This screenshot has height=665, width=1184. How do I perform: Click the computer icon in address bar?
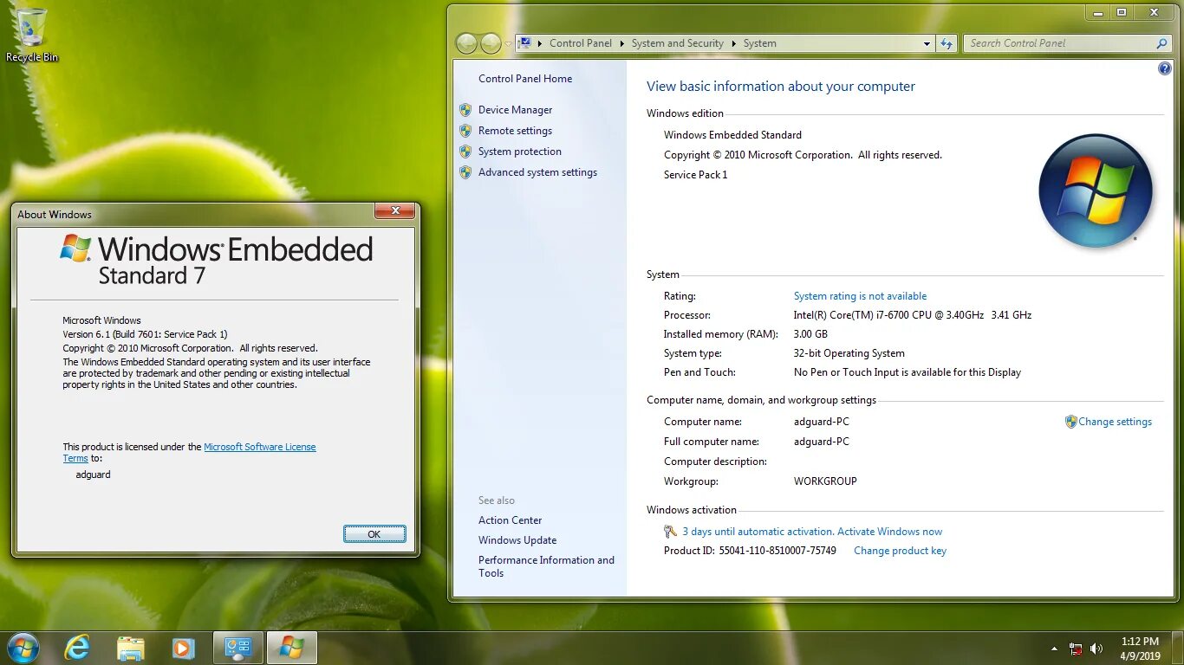point(525,43)
